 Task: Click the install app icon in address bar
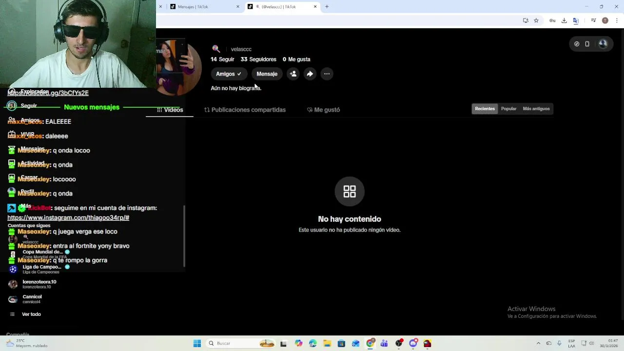526,20
